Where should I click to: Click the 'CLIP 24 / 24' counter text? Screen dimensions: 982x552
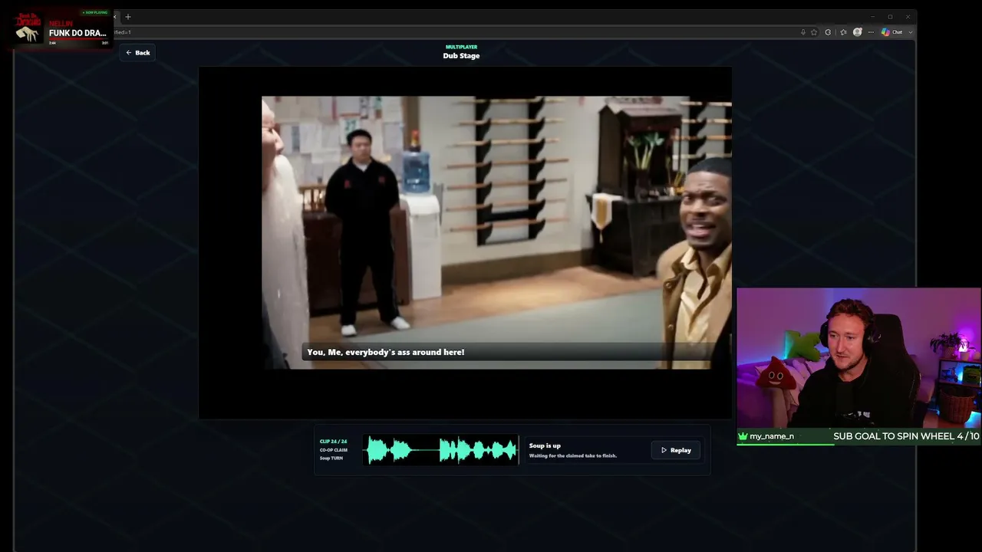coord(334,442)
